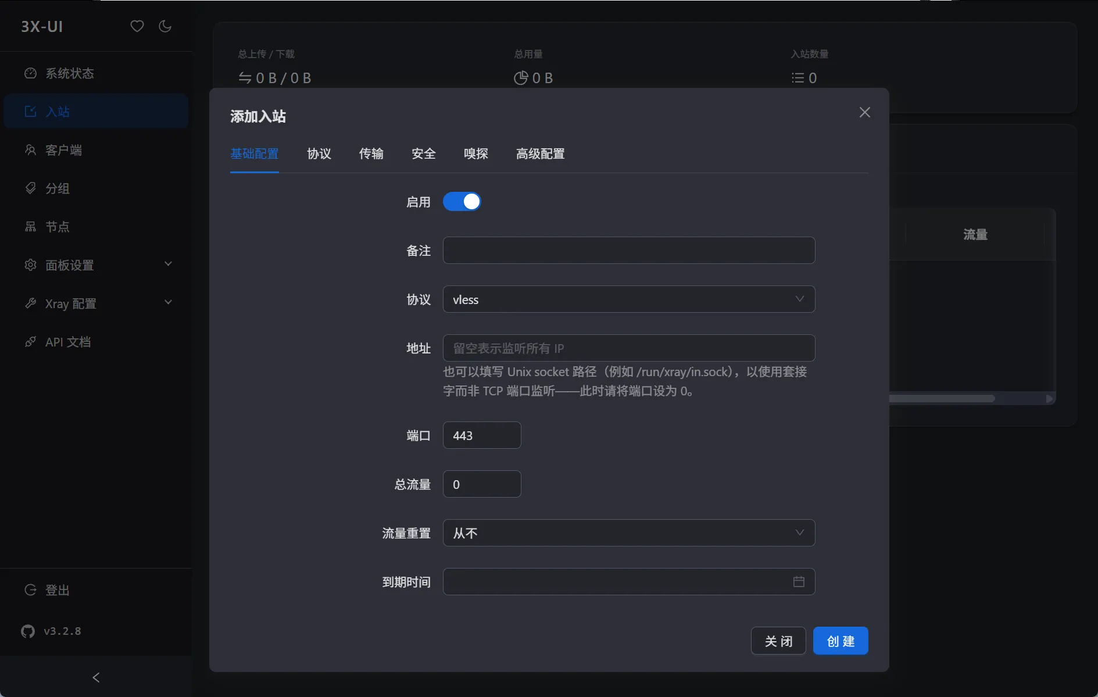
Task: Open the 到期时间 date picker calendar icon
Action: (799, 582)
